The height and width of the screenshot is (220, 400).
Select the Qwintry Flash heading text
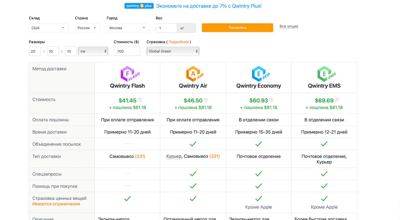(127, 86)
